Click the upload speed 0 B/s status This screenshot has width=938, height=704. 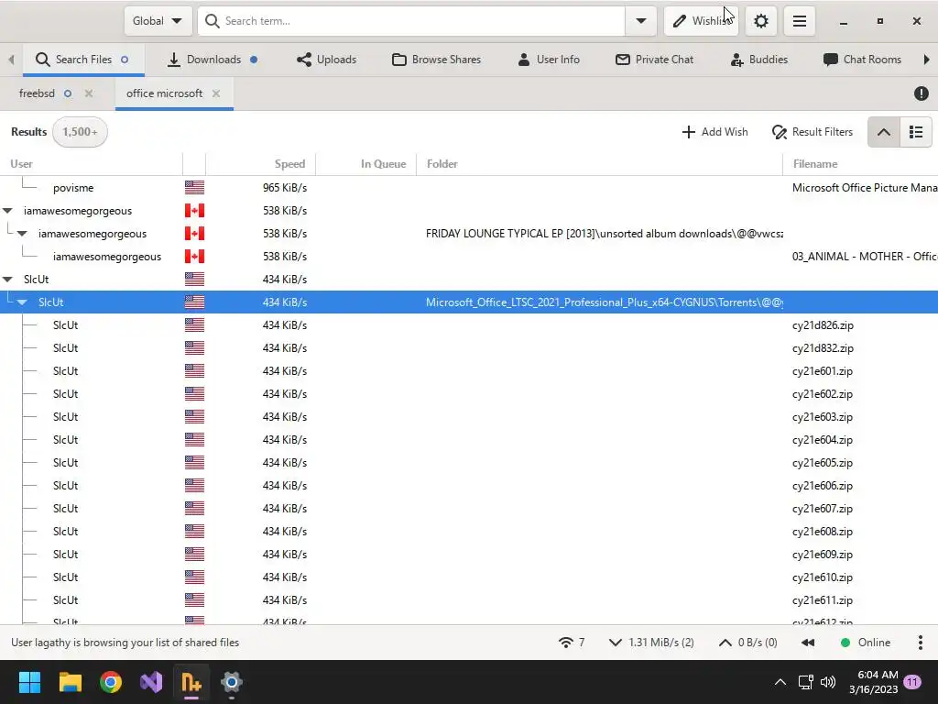tap(747, 643)
